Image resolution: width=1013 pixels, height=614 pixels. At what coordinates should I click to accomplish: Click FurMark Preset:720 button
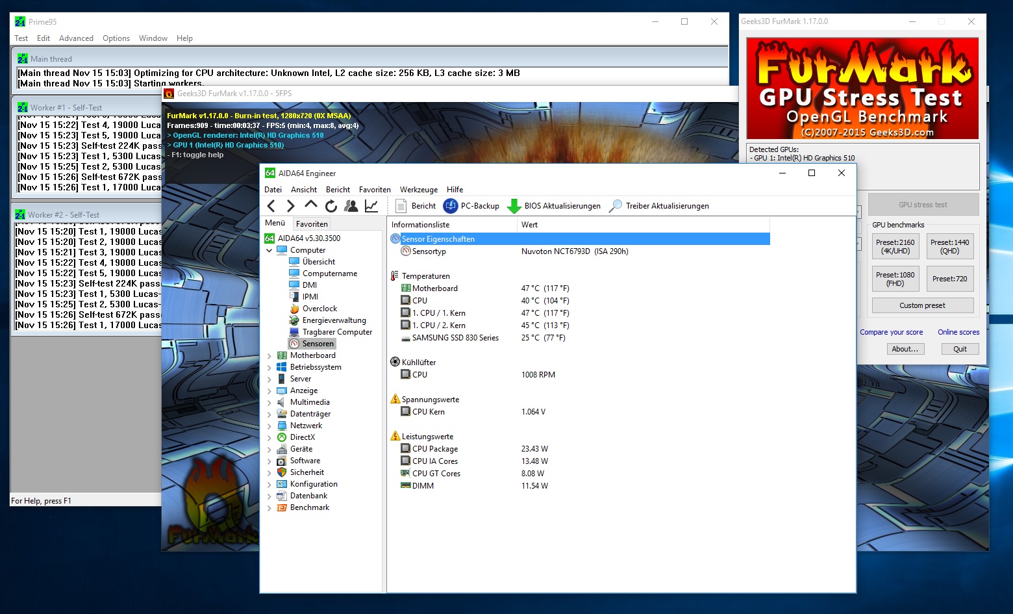(x=949, y=279)
